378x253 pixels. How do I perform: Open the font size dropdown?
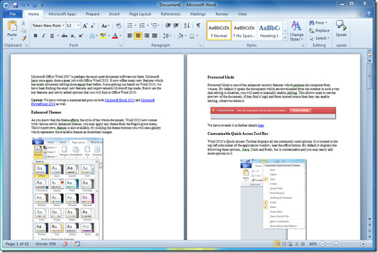click(x=78, y=26)
